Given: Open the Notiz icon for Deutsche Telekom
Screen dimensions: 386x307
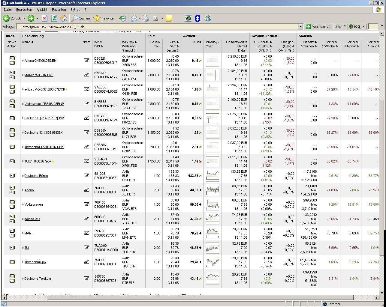Looking at the screenshot, I should (86, 278).
